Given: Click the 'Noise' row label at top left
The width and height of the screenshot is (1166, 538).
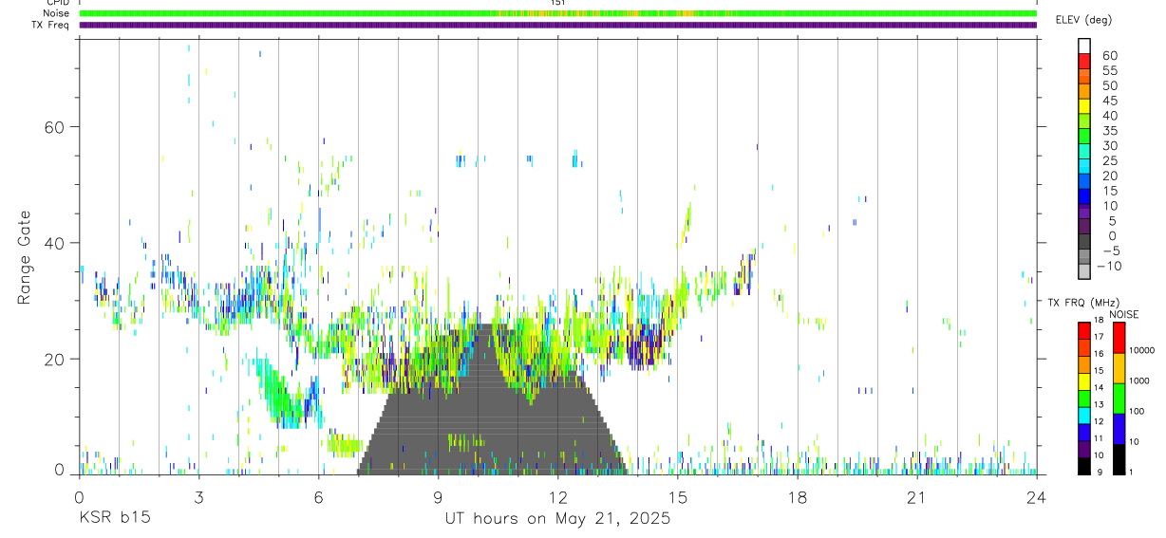Looking at the screenshot, I should (57, 13).
